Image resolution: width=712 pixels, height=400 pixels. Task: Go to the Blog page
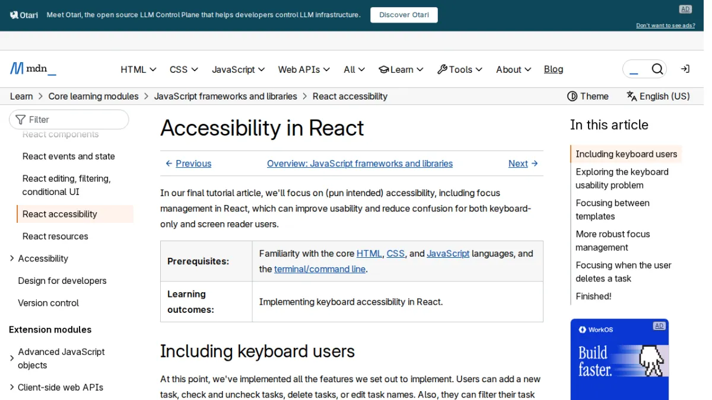point(554,69)
